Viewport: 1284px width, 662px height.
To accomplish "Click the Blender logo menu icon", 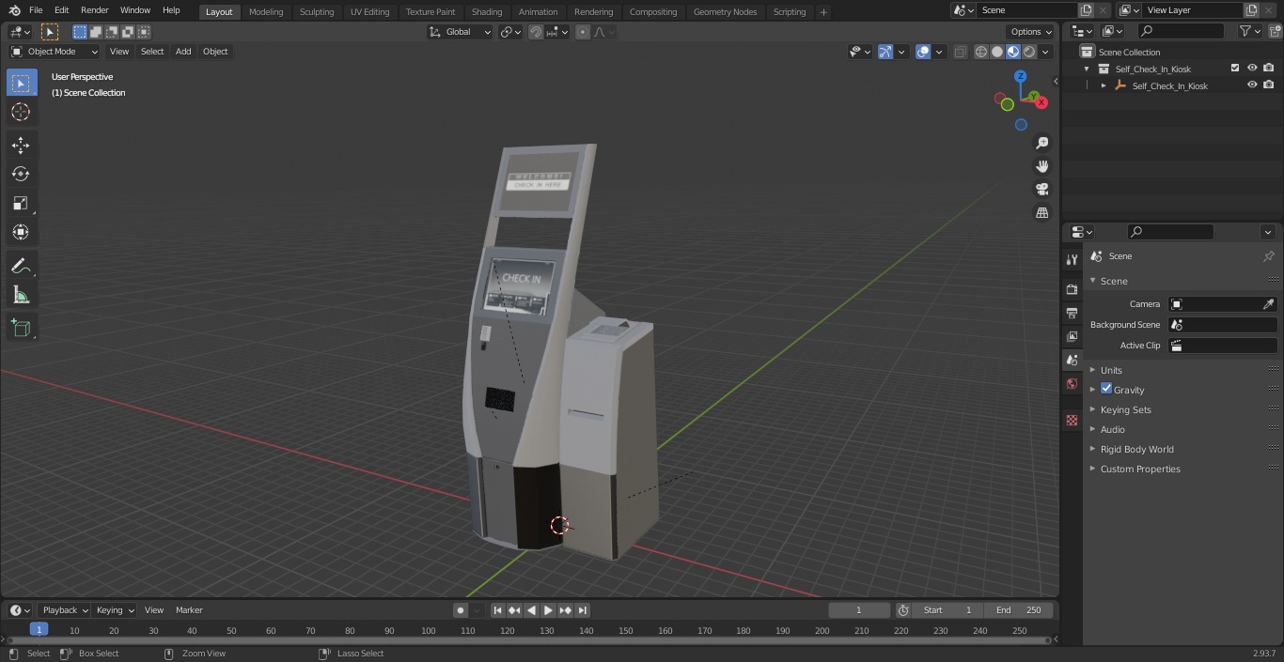I will (15, 10).
